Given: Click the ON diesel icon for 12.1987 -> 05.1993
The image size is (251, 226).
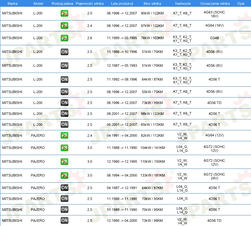Looking at the screenshot, I should click(64, 65).
